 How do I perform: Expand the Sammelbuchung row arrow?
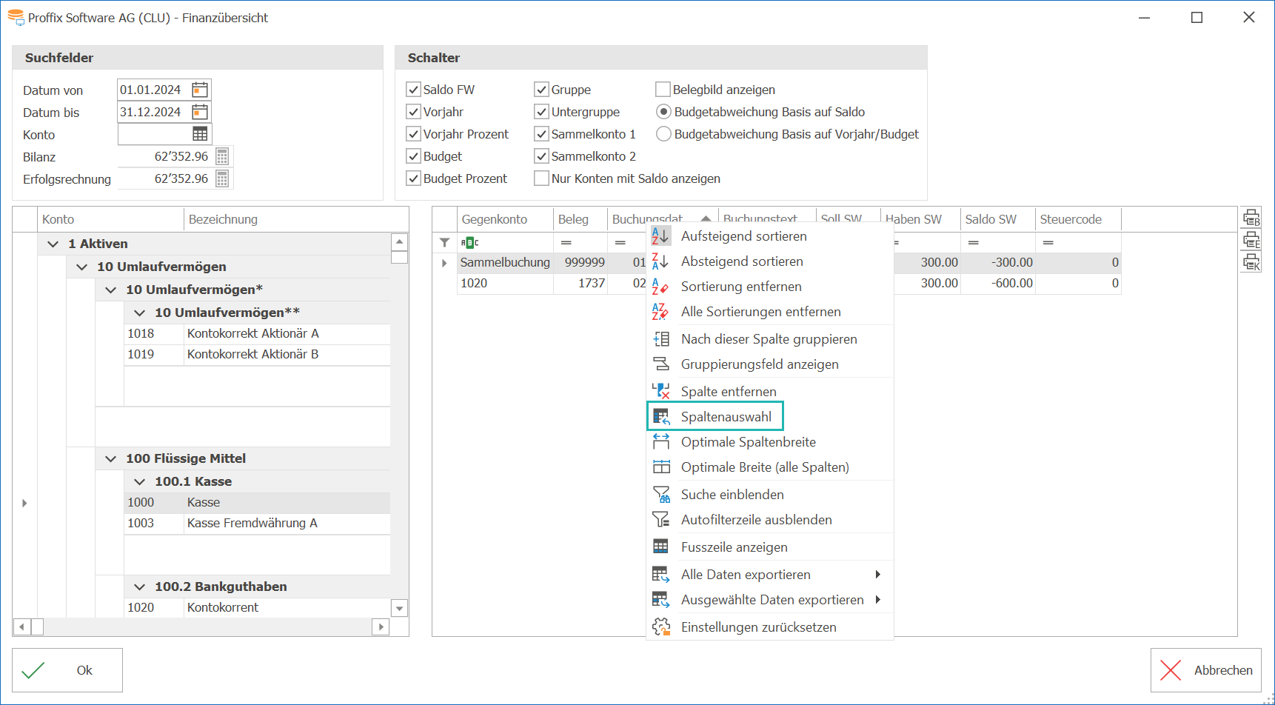(x=444, y=263)
